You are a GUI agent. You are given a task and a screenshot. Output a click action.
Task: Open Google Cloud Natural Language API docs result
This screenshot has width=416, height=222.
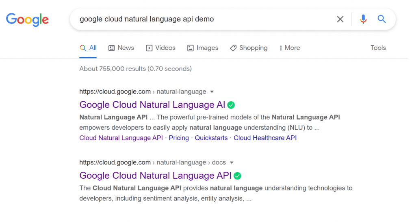(x=156, y=176)
